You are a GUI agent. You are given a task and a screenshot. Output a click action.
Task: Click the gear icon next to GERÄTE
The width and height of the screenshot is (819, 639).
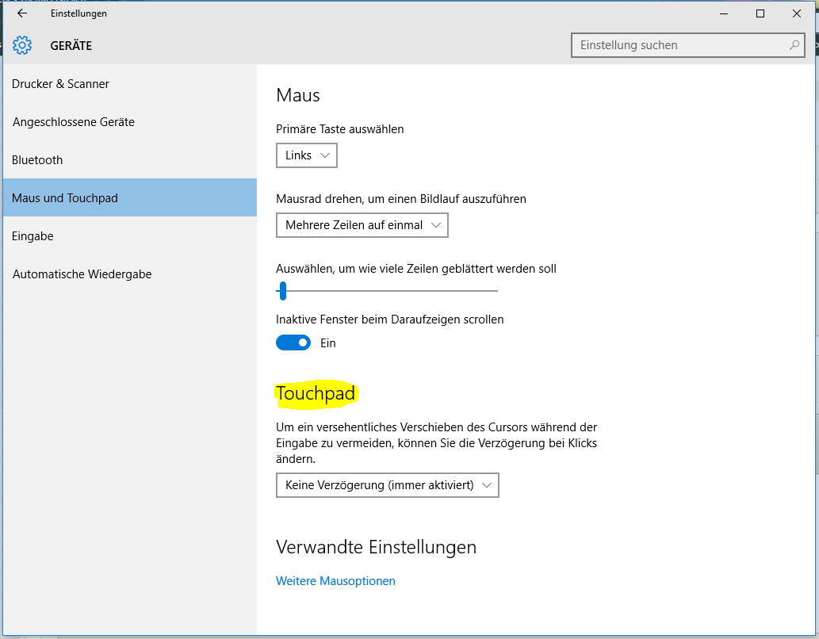[22, 45]
